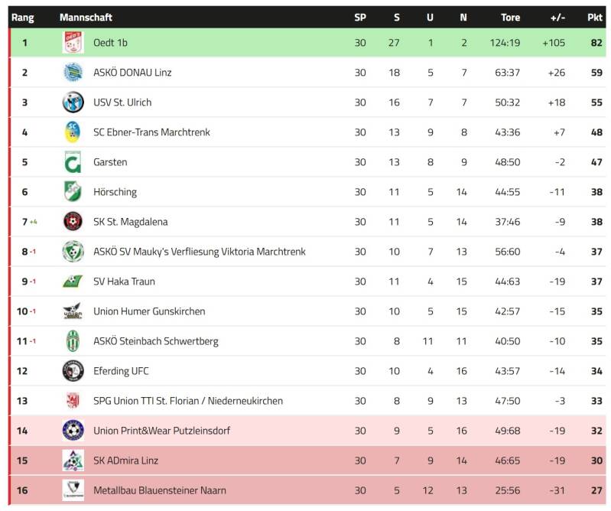Click SC Ebner-Trans Marchtrenk logo
Image resolution: width=611 pixels, height=511 pixels.
click(73, 132)
